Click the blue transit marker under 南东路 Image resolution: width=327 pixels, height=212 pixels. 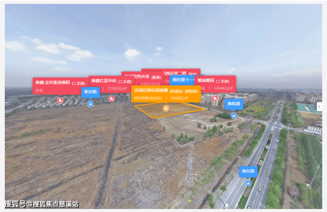point(248,183)
